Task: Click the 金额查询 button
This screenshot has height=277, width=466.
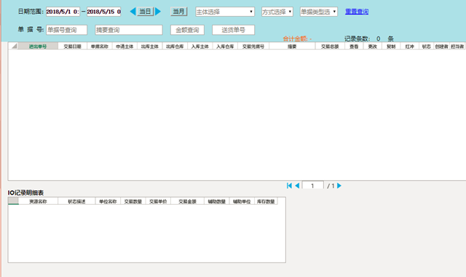Action: 187,30
